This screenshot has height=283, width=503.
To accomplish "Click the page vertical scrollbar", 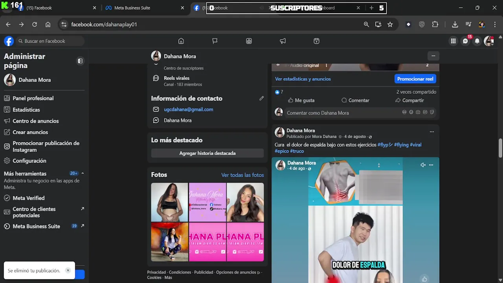I will coord(500,147).
